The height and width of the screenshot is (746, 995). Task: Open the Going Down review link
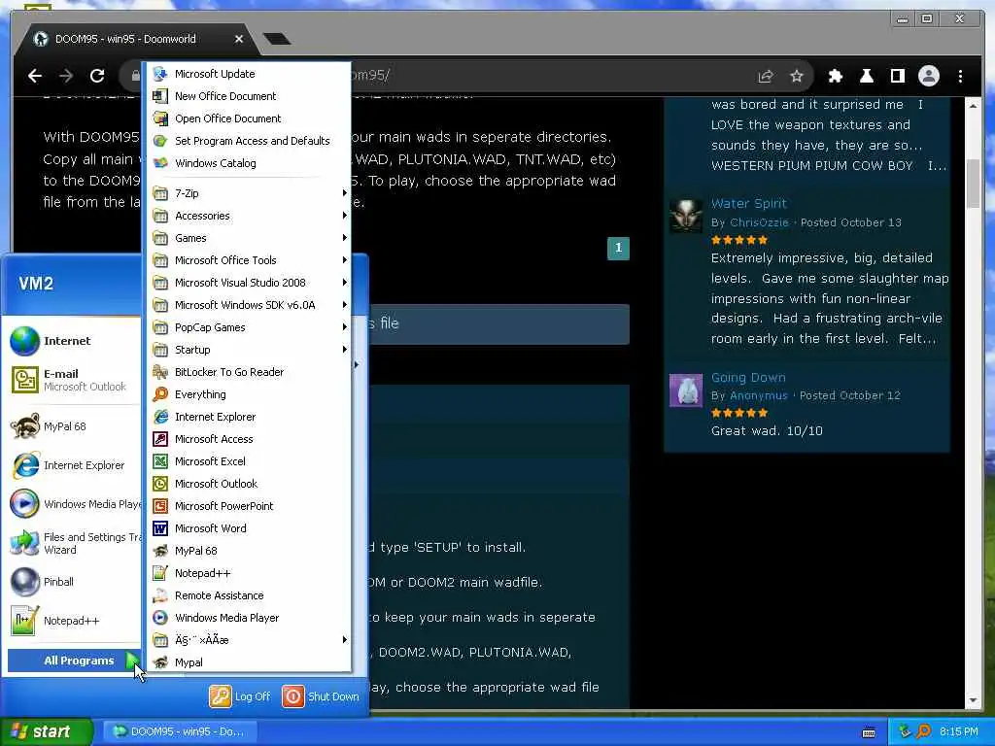click(x=748, y=378)
